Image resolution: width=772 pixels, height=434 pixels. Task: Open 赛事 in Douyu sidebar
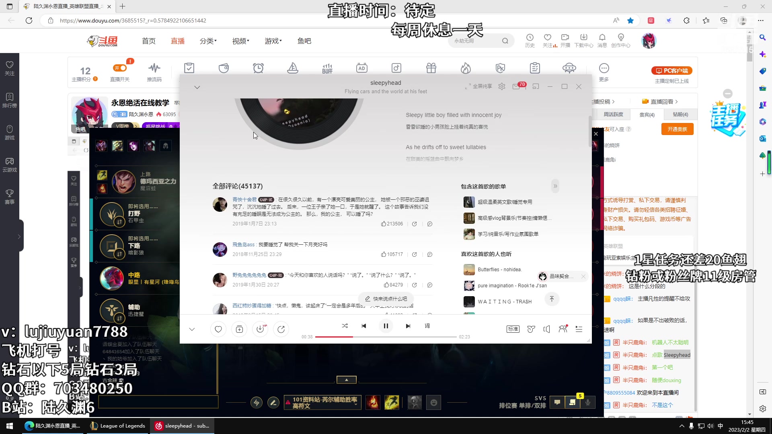10,197
